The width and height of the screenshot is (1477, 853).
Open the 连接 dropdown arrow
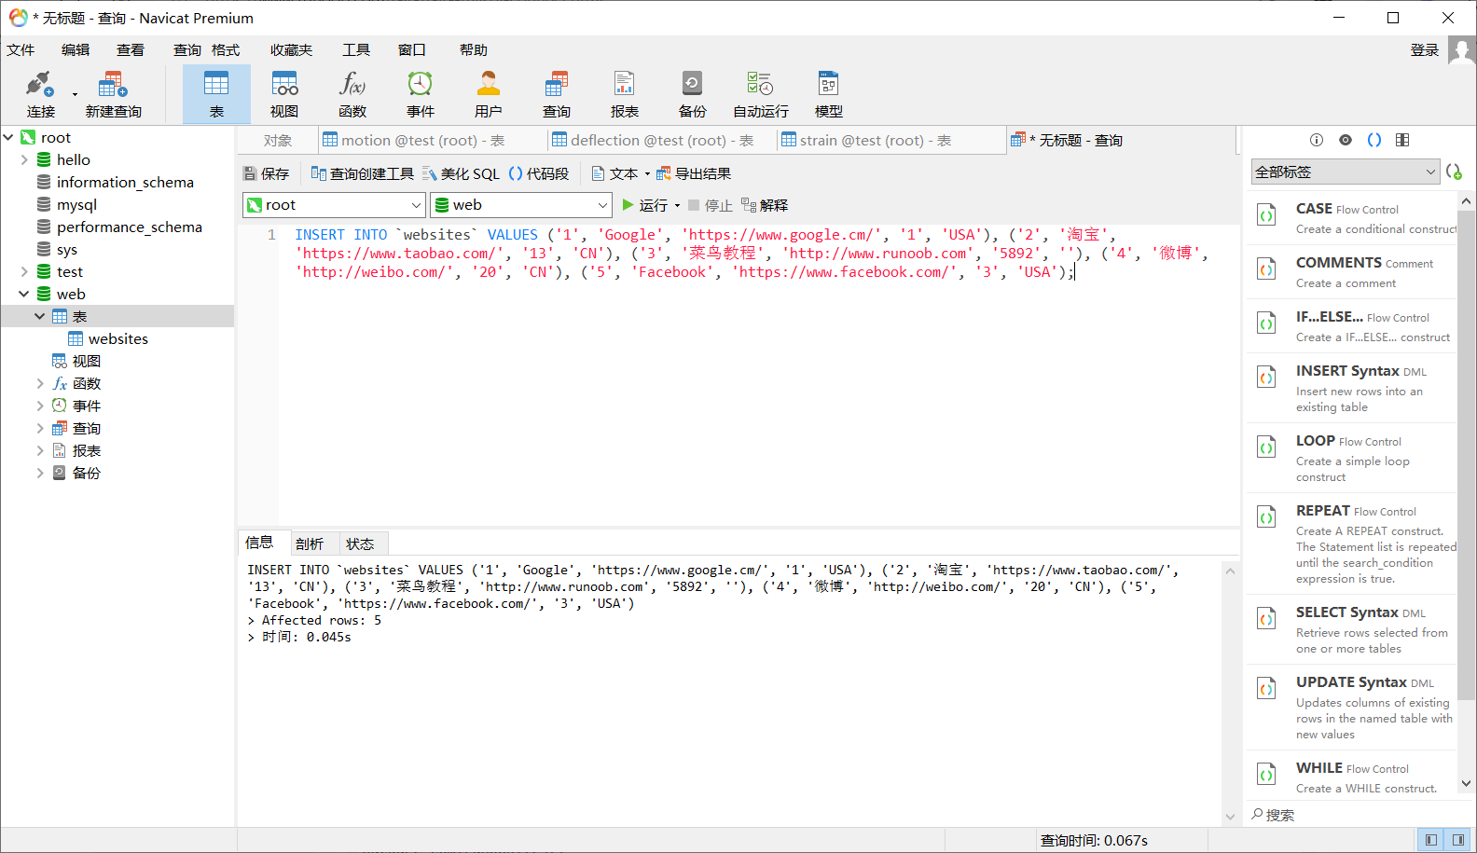[x=75, y=94]
